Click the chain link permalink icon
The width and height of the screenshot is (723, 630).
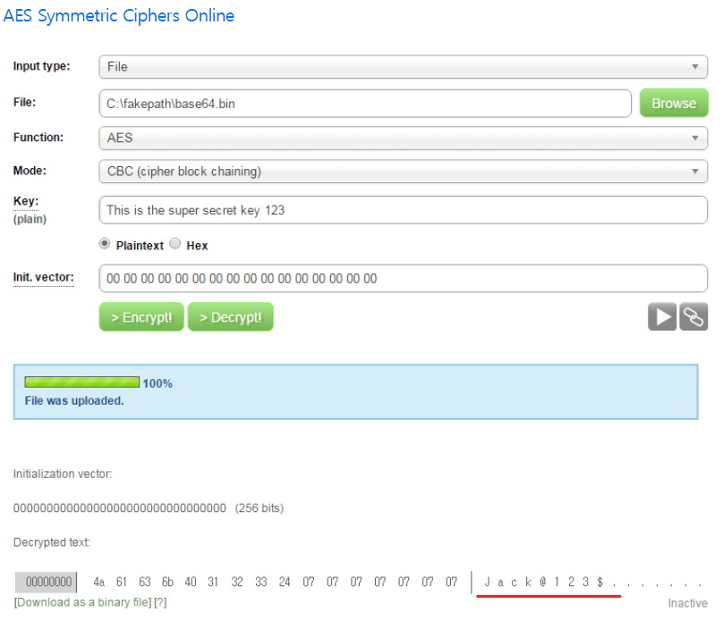[x=693, y=317]
